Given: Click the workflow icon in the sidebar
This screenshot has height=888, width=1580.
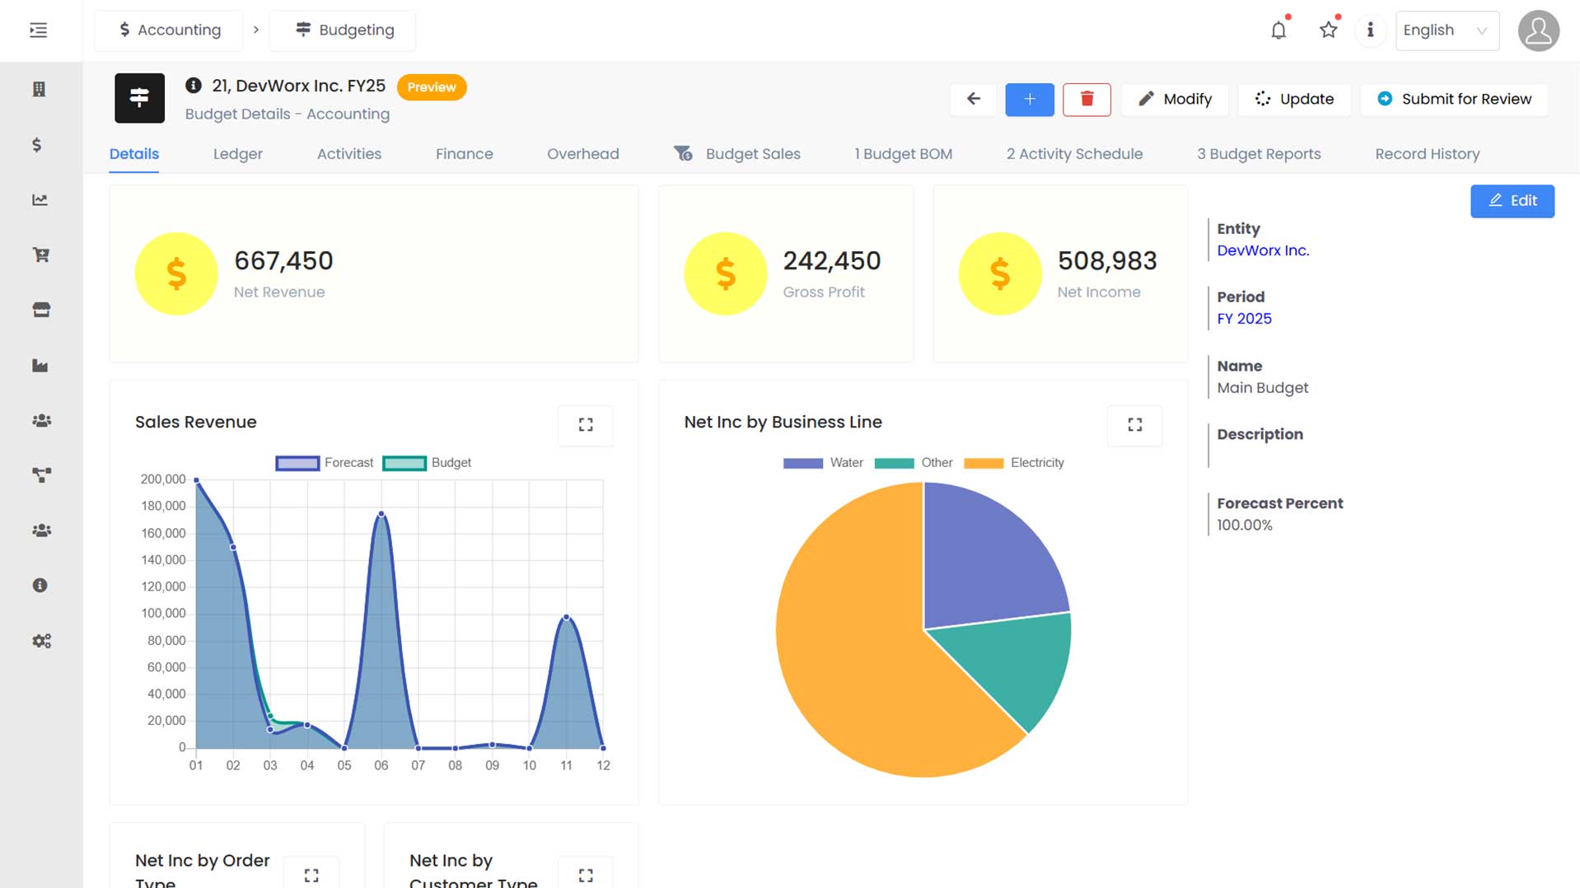Looking at the screenshot, I should pos(40,475).
